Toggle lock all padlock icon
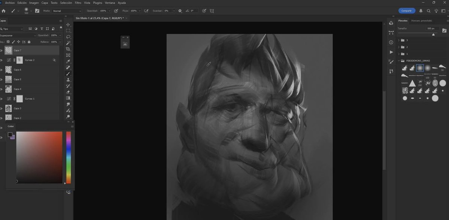The width and height of the screenshot is (449, 220). pyautogui.click(x=29, y=42)
